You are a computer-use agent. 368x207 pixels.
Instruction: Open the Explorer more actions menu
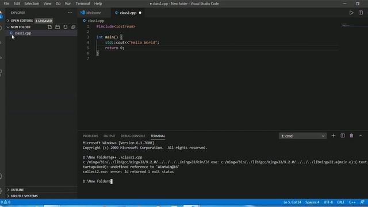[70, 13]
